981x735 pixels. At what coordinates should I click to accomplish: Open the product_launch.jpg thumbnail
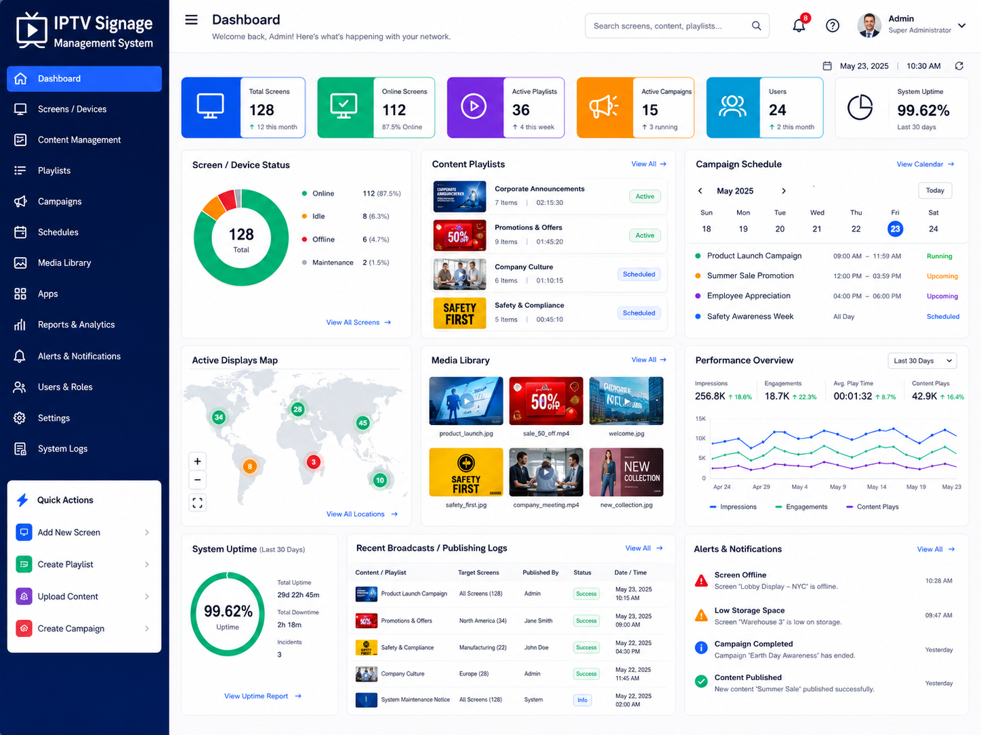tap(466, 401)
